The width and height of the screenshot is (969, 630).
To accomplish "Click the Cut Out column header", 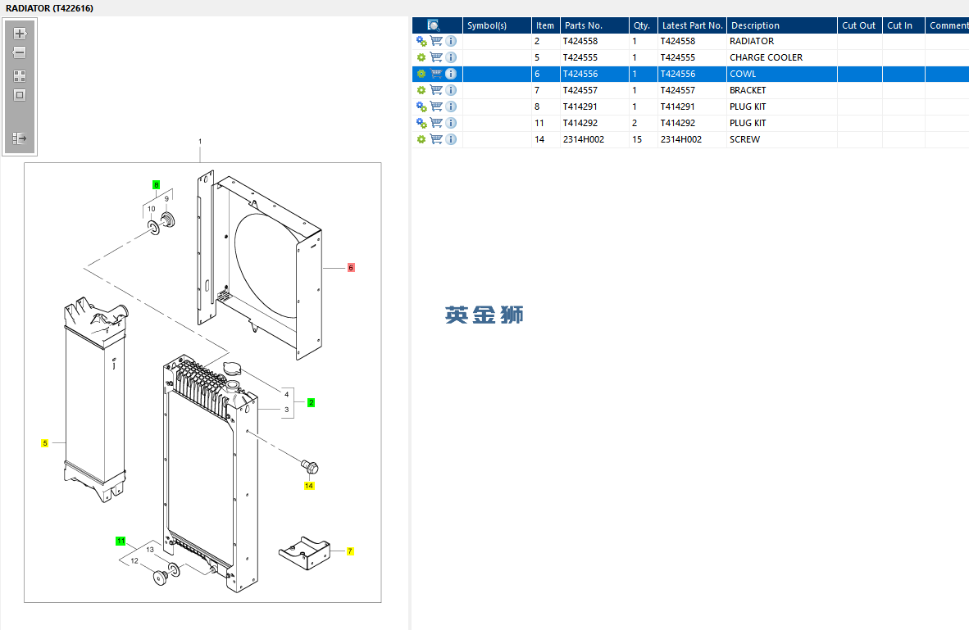I will (x=860, y=25).
